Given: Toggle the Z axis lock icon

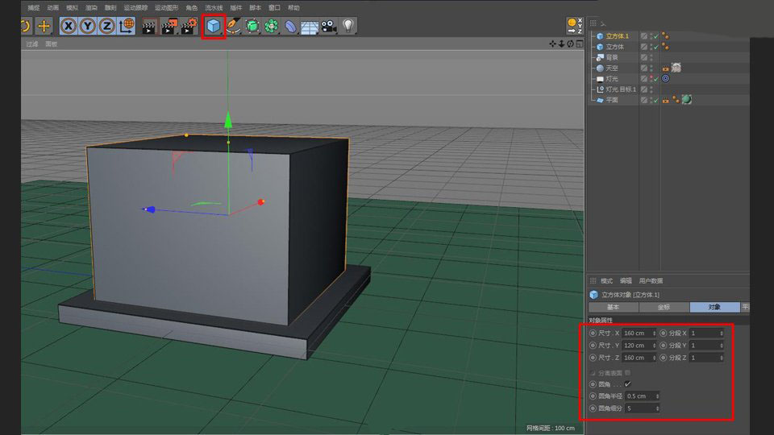Looking at the screenshot, I should [x=106, y=27].
